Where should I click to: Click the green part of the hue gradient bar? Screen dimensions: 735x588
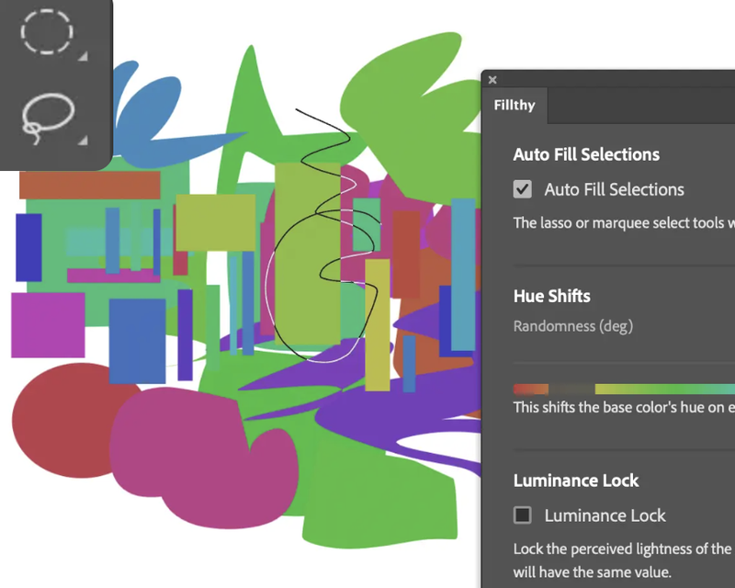pos(671,390)
